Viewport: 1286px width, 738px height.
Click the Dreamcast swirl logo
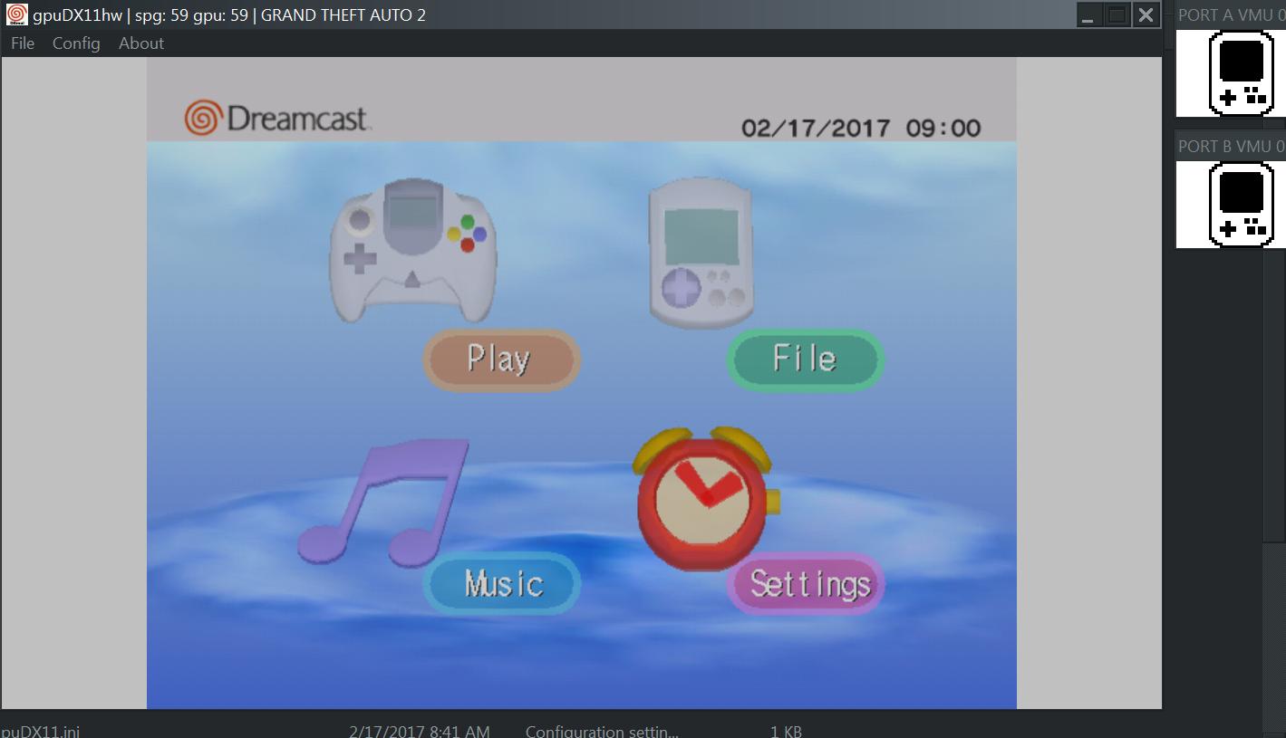pyautogui.click(x=203, y=118)
